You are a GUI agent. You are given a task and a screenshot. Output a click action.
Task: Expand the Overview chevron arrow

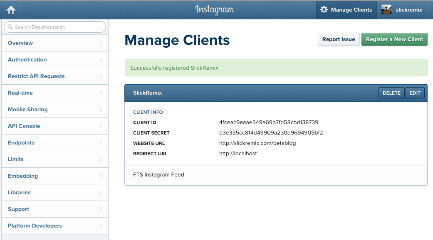101,43
